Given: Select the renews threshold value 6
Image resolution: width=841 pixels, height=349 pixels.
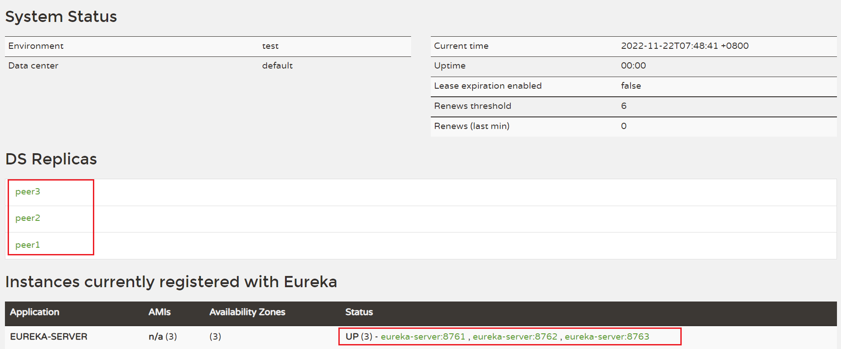Looking at the screenshot, I should point(624,106).
